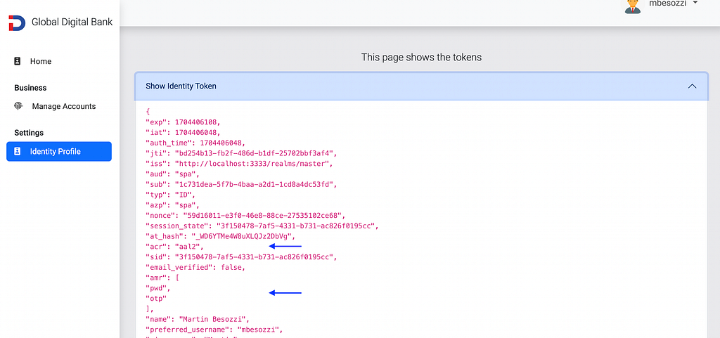
Task: Click the localhost:3333 issuer URL value
Action: point(253,164)
